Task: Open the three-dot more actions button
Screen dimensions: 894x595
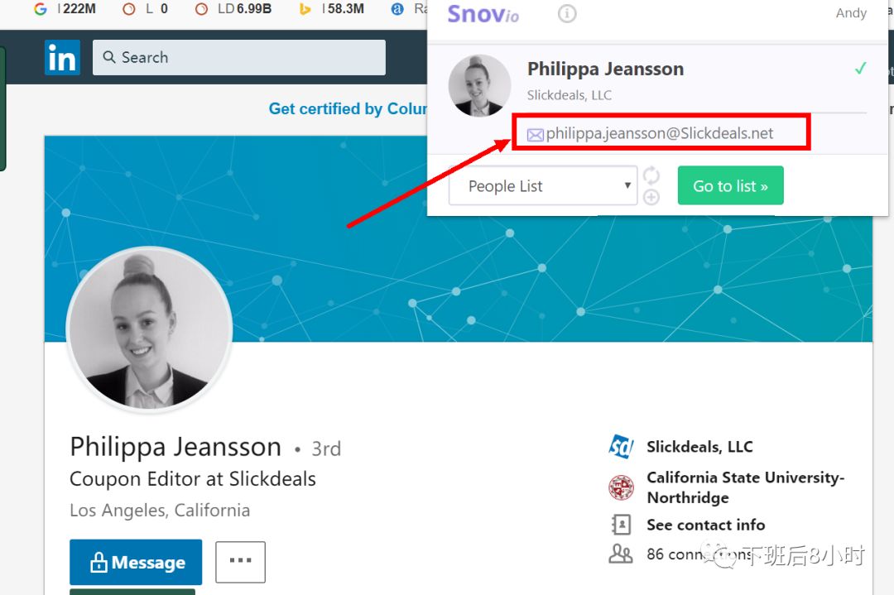Action: 240,562
